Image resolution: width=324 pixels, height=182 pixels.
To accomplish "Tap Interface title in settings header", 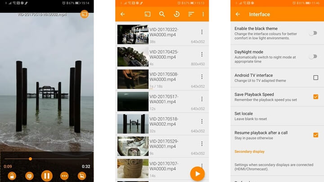I will point(259,14).
